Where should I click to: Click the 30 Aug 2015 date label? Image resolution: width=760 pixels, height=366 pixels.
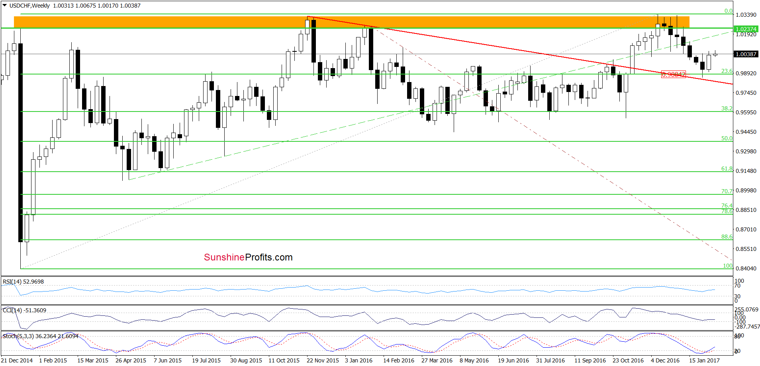click(246, 360)
